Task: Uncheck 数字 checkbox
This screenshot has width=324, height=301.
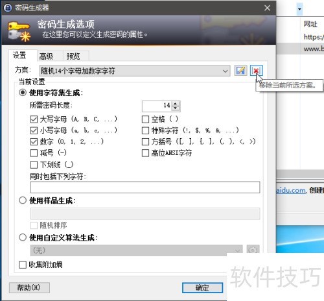Action: [34, 141]
